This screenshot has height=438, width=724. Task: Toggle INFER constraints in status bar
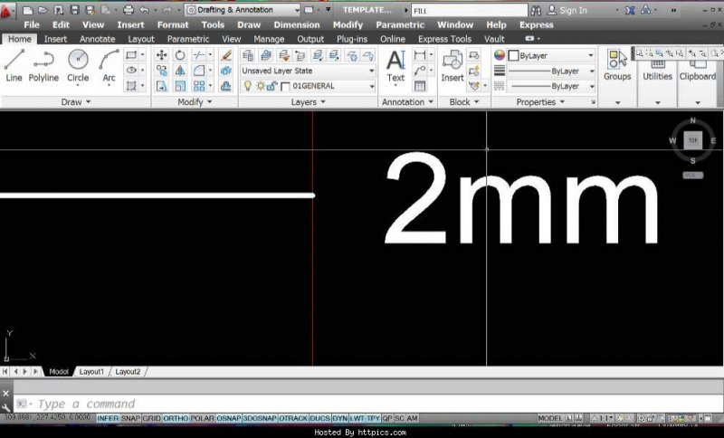point(108,418)
